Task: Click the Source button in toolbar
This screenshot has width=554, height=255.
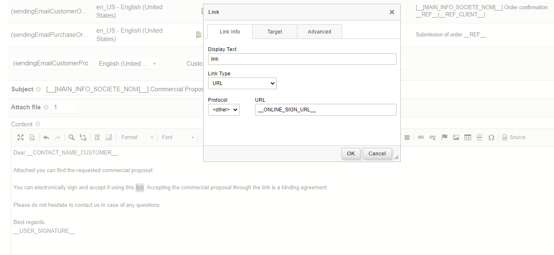Action: tap(514, 137)
